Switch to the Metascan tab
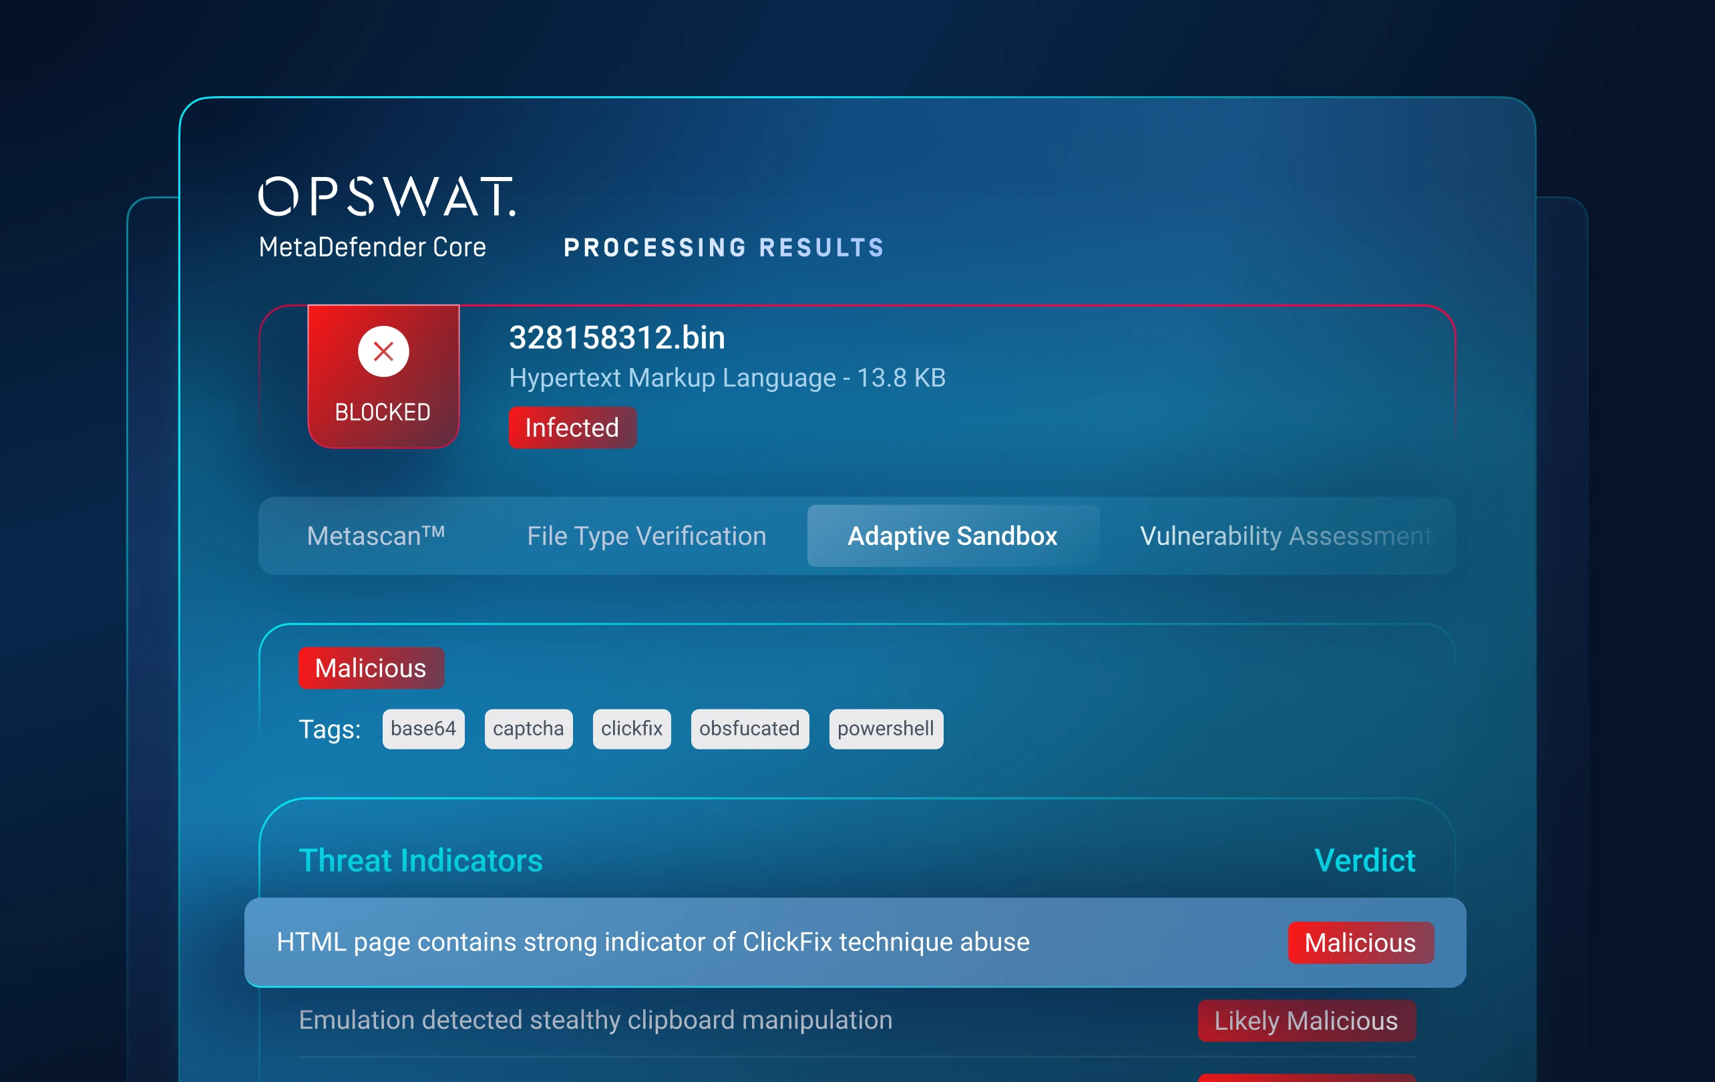 (x=376, y=536)
